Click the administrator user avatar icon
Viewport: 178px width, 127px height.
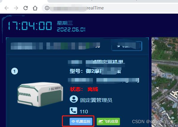pyautogui.click(x=74, y=99)
